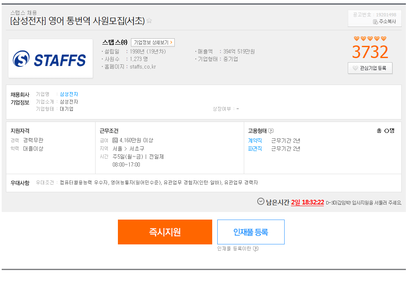Open the 삼성전자 company name link
Image resolution: width=408 pixels, height=281 pixels.
[x=69, y=94]
